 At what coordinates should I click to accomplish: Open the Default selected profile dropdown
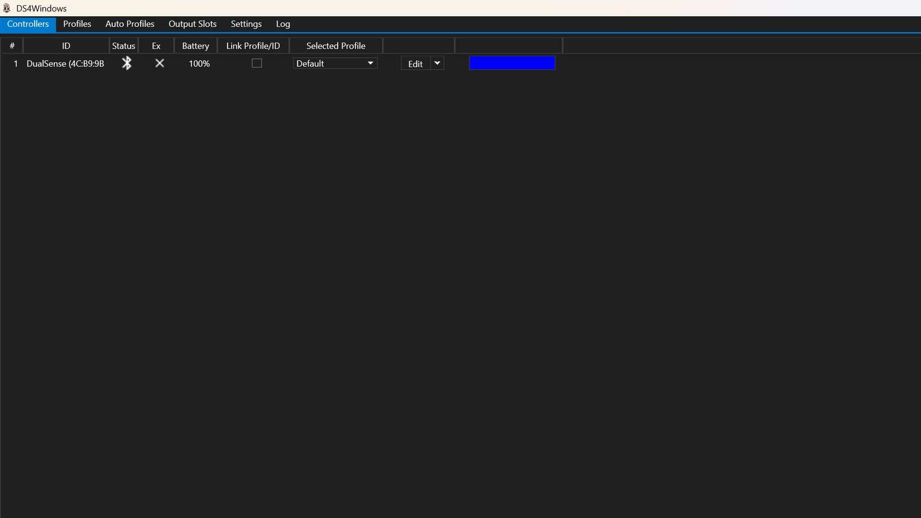click(335, 63)
